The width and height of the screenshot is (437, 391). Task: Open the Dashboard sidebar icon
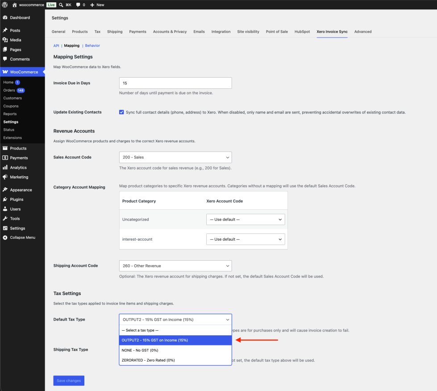5,17
